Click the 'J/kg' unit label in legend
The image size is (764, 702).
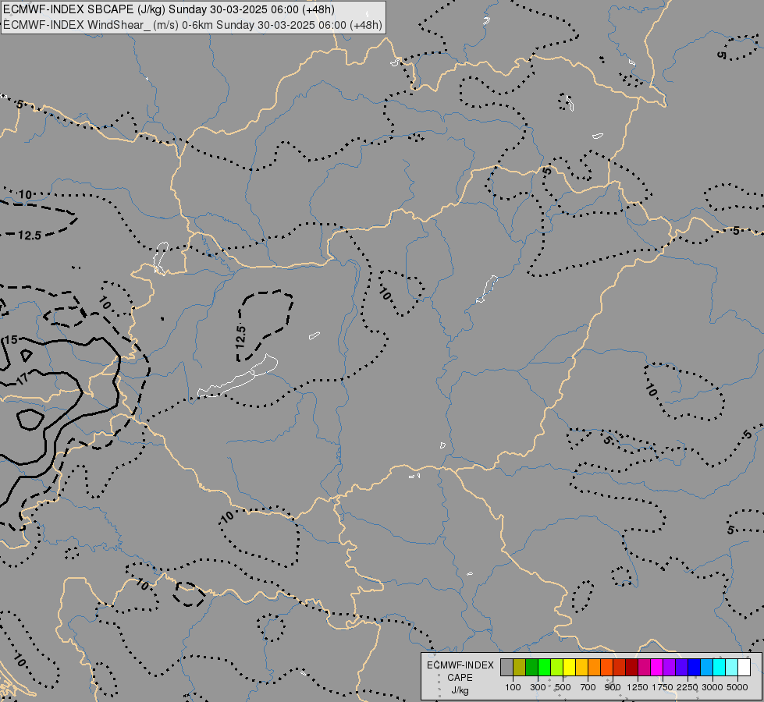pyautogui.click(x=460, y=690)
